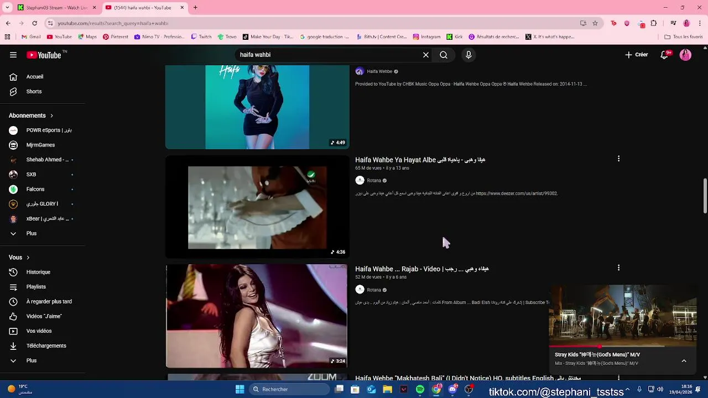Open the tab search dropdown
Screen dimensions: 708x398
(7, 8)
